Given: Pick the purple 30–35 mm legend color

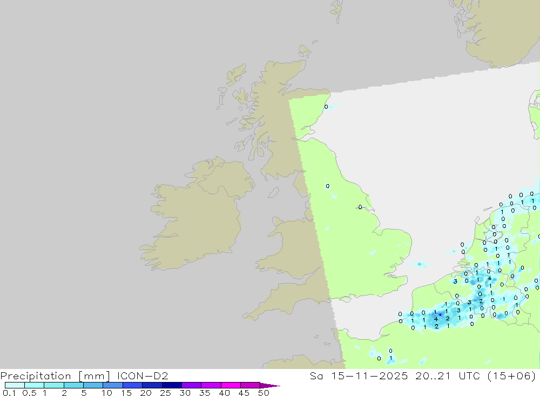Looking at the screenshot, I should 191,385.
